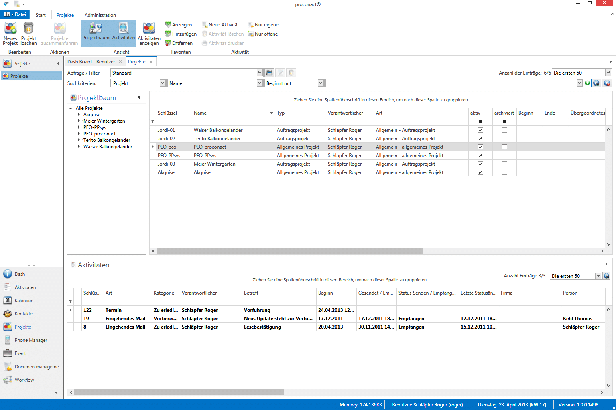The image size is (616, 410).
Task: Open the Datei menu
Action: 15,14
